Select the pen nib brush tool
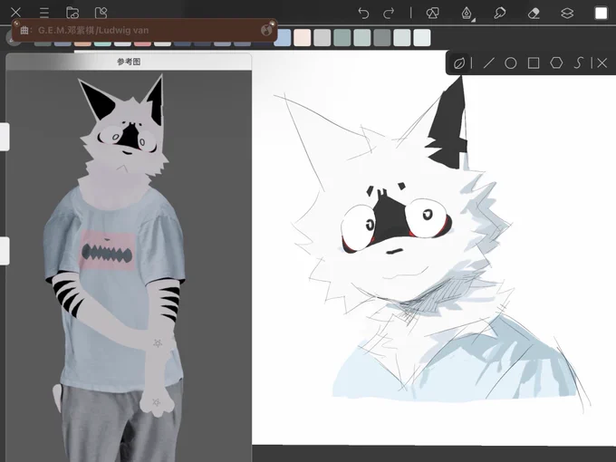This screenshot has height=462, width=616. [x=467, y=13]
